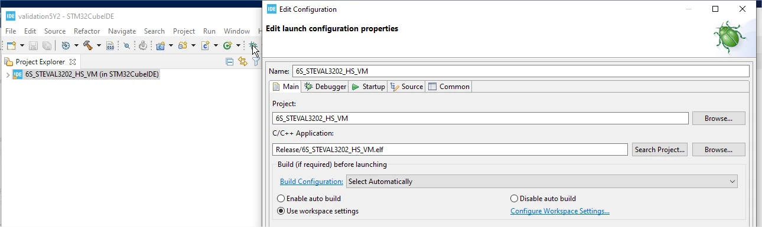This screenshot has width=762, height=227.
Task: Click the filter funnel icon in Project Explorer
Action: (x=256, y=61)
